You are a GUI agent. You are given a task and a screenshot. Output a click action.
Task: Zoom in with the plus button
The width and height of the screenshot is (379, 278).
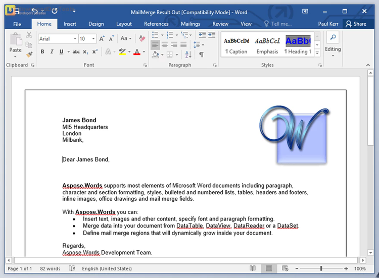pos(346,268)
